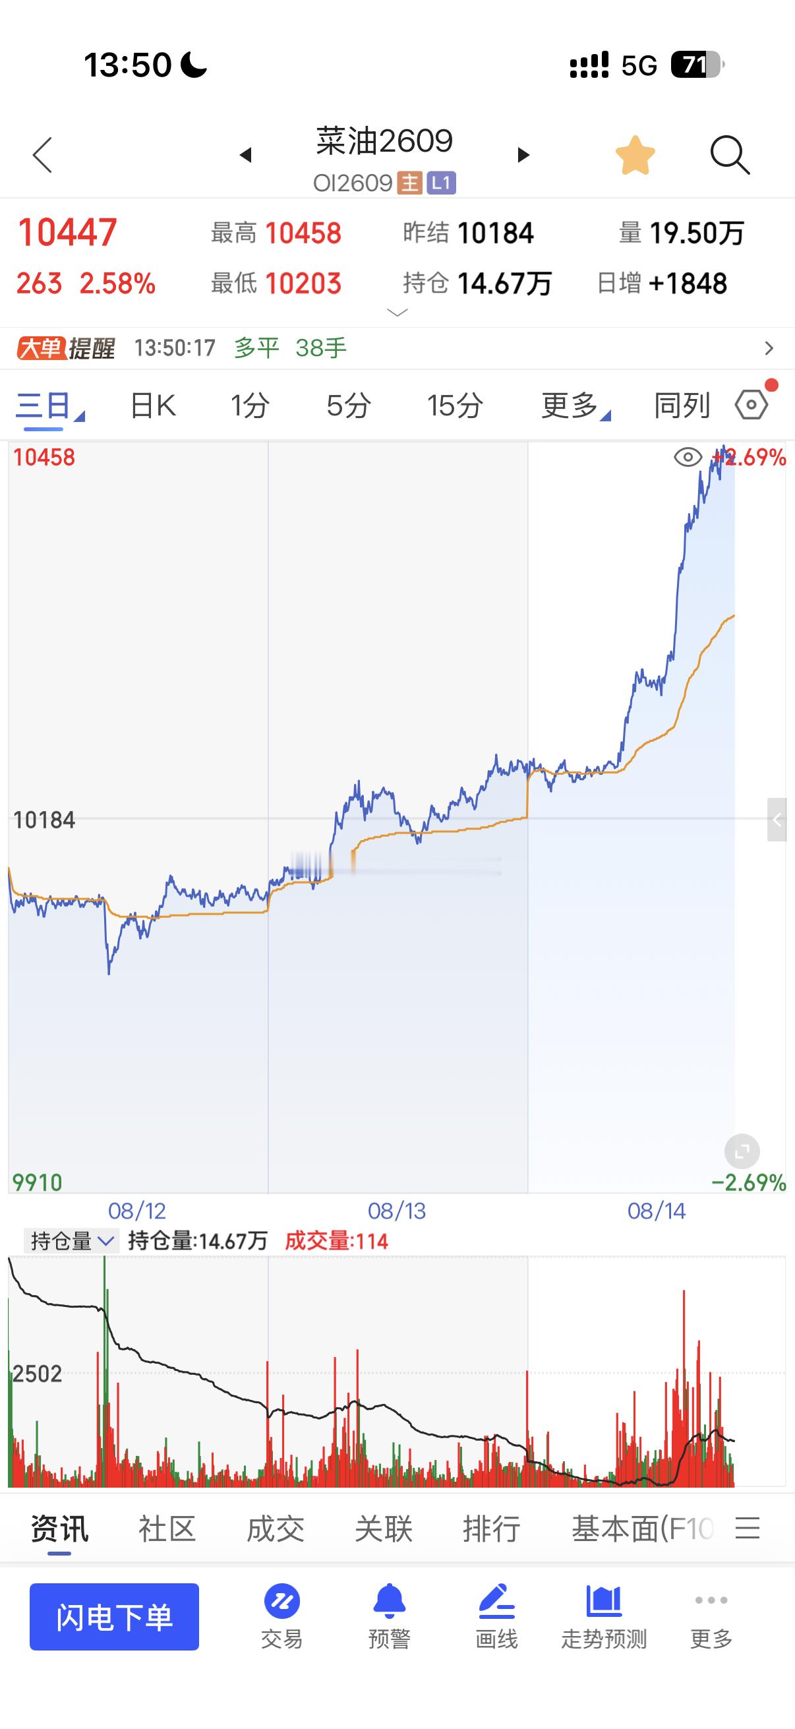The image size is (795, 1729).
Task: Open the 更多 timeframe dropdown
Action: 575,406
